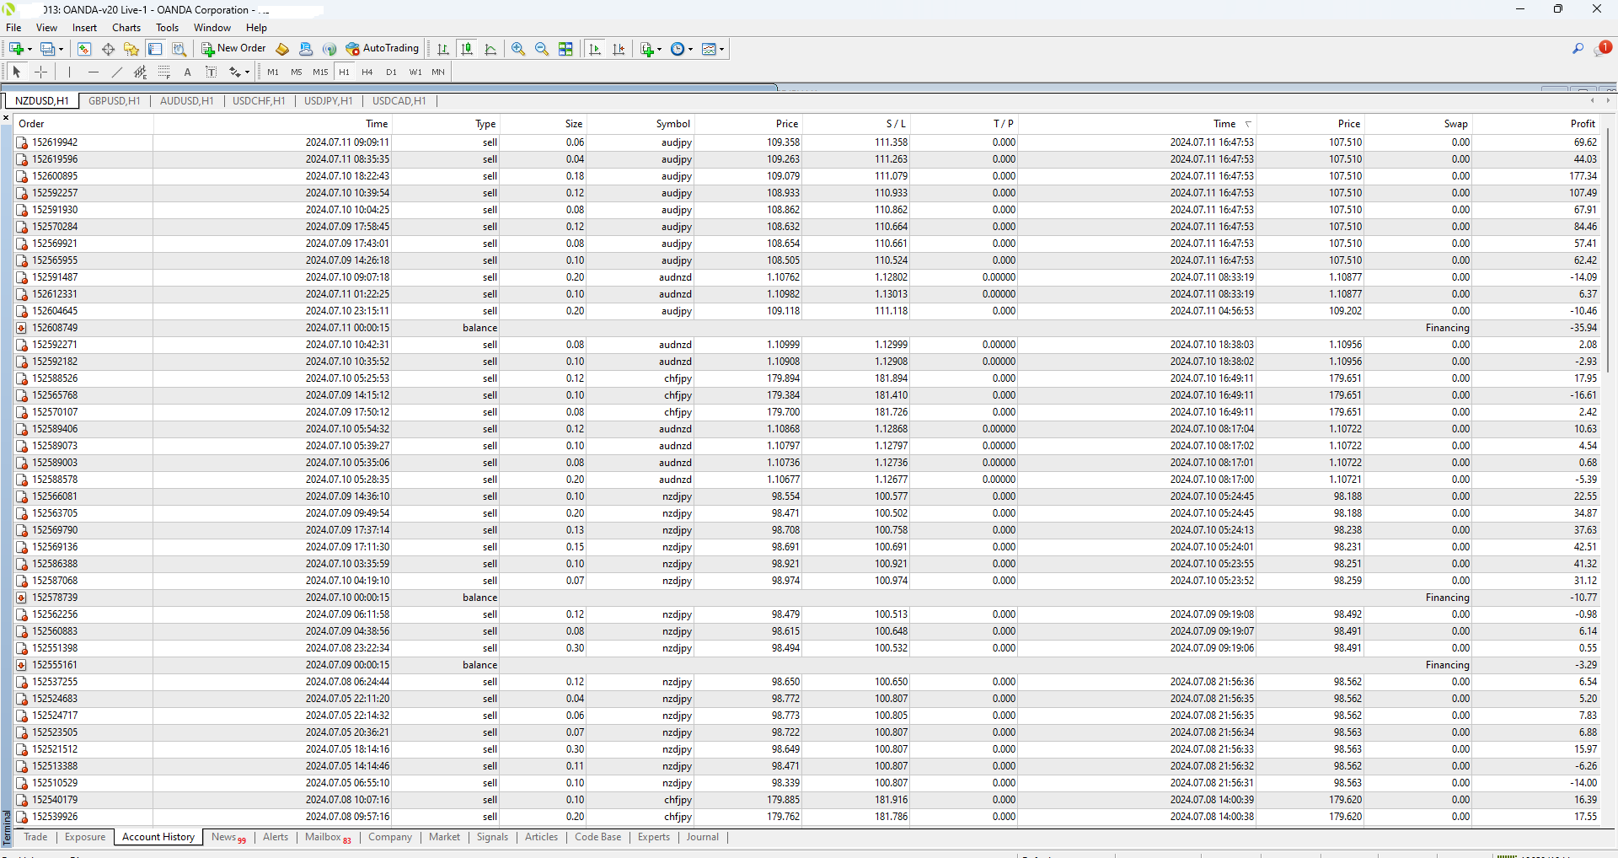Open the Strategy Tester panel
Image resolution: width=1618 pixels, height=858 pixels.
tap(179, 49)
